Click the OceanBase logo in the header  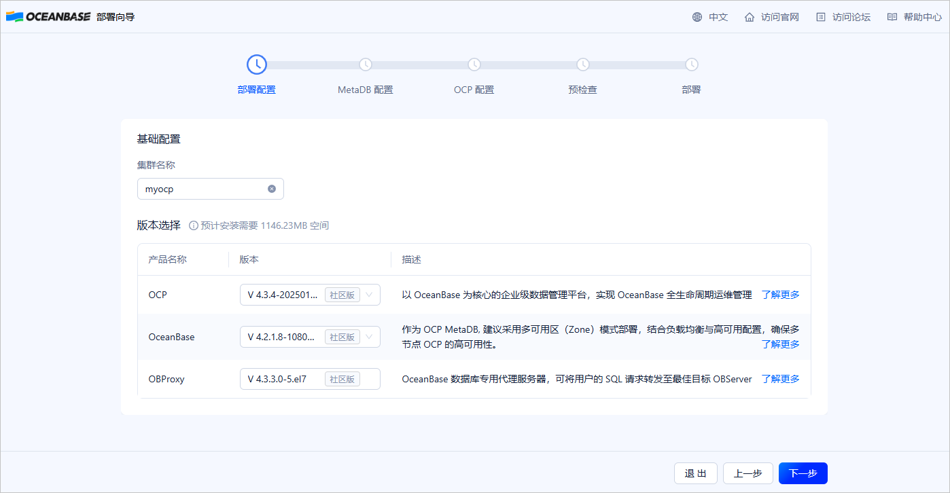(x=48, y=16)
